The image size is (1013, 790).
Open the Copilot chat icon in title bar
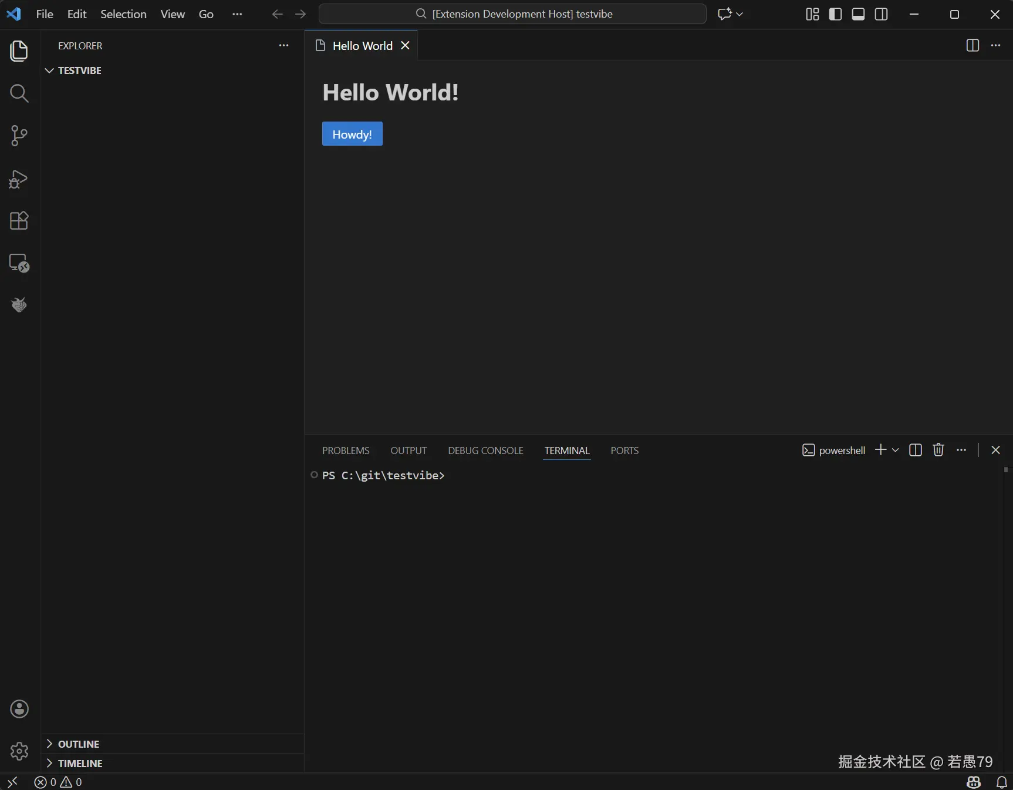[x=725, y=14]
